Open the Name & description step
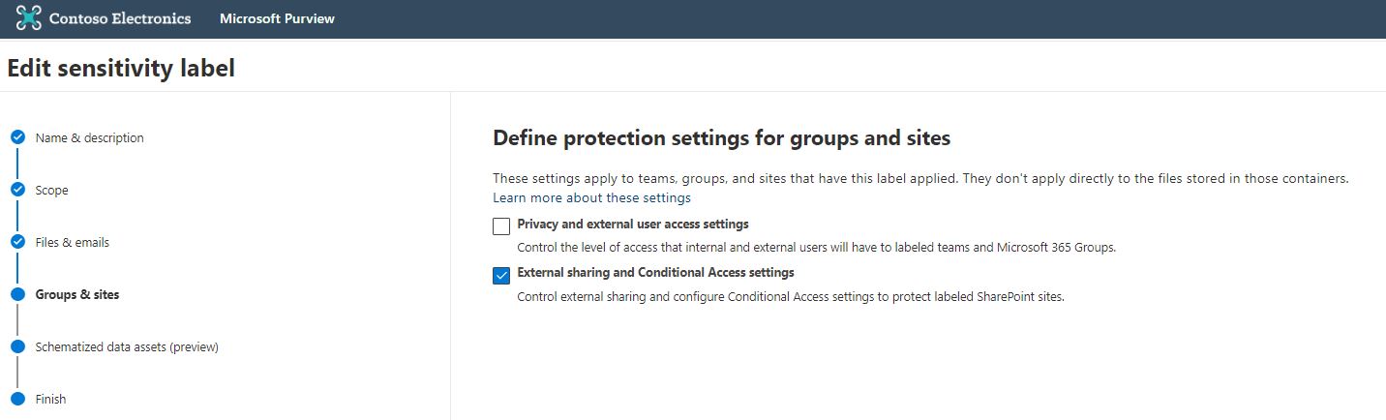This screenshot has width=1386, height=420. click(x=89, y=138)
